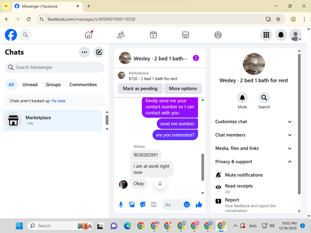This screenshot has height=233, width=311.
Task: Click the info panel scrollbar thumb
Action: (299, 124)
